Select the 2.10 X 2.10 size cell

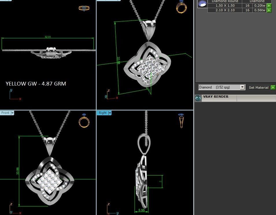225,10
